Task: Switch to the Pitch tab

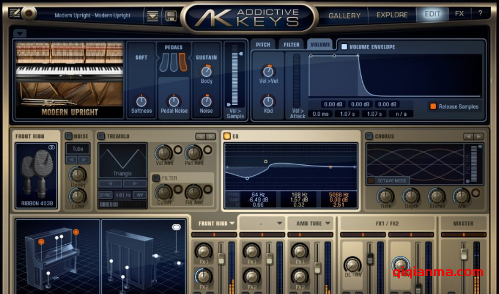Action: (x=263, y=44)
